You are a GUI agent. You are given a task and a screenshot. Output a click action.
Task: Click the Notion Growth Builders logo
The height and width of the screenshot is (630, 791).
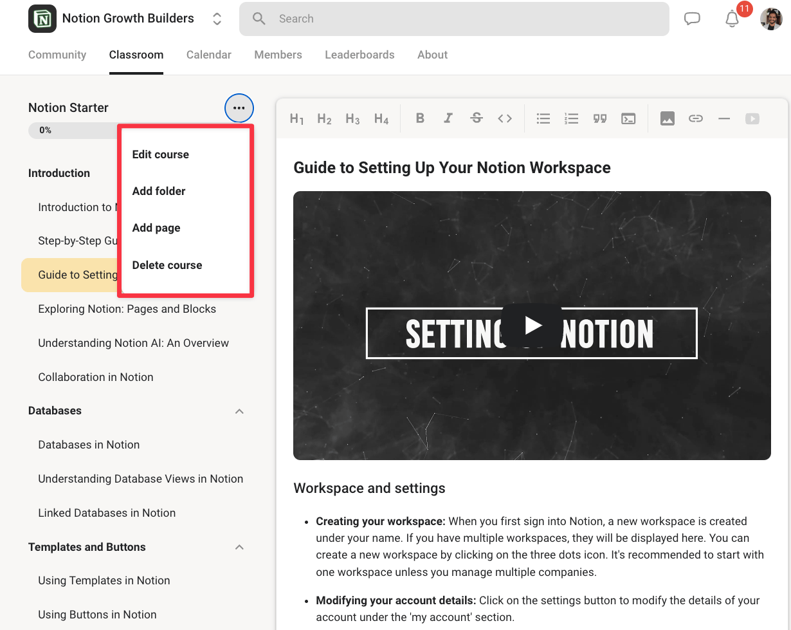pos(42,19)
